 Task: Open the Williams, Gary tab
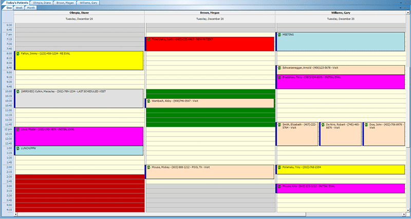[x=88, y=3]
